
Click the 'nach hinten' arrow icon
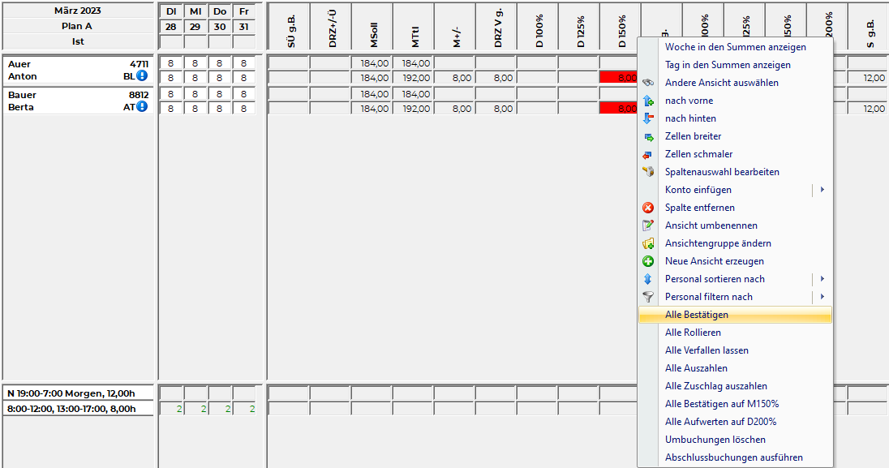click(x=648, y=118)
